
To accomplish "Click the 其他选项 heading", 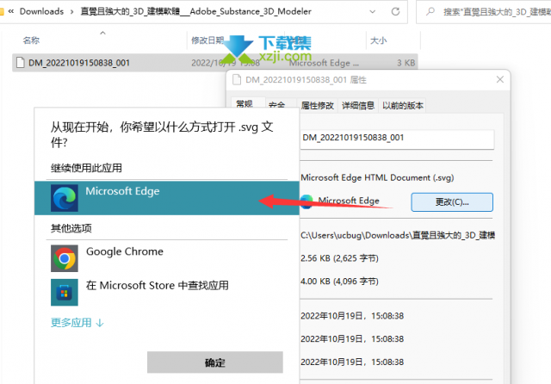I will pos(71,228).
